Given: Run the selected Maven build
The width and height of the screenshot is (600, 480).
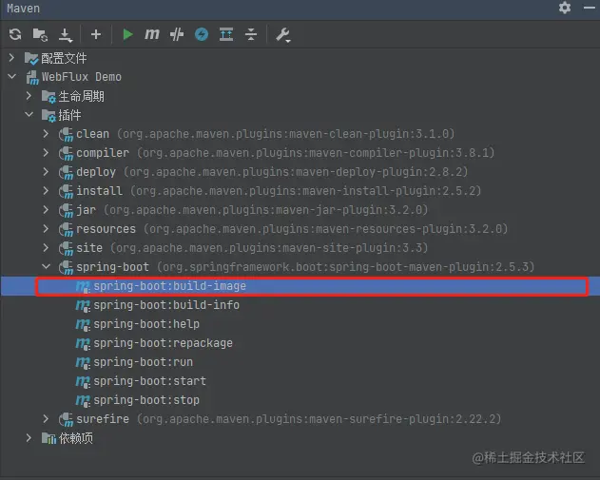Looking at the screenshot, I should [x=127, y=34].
